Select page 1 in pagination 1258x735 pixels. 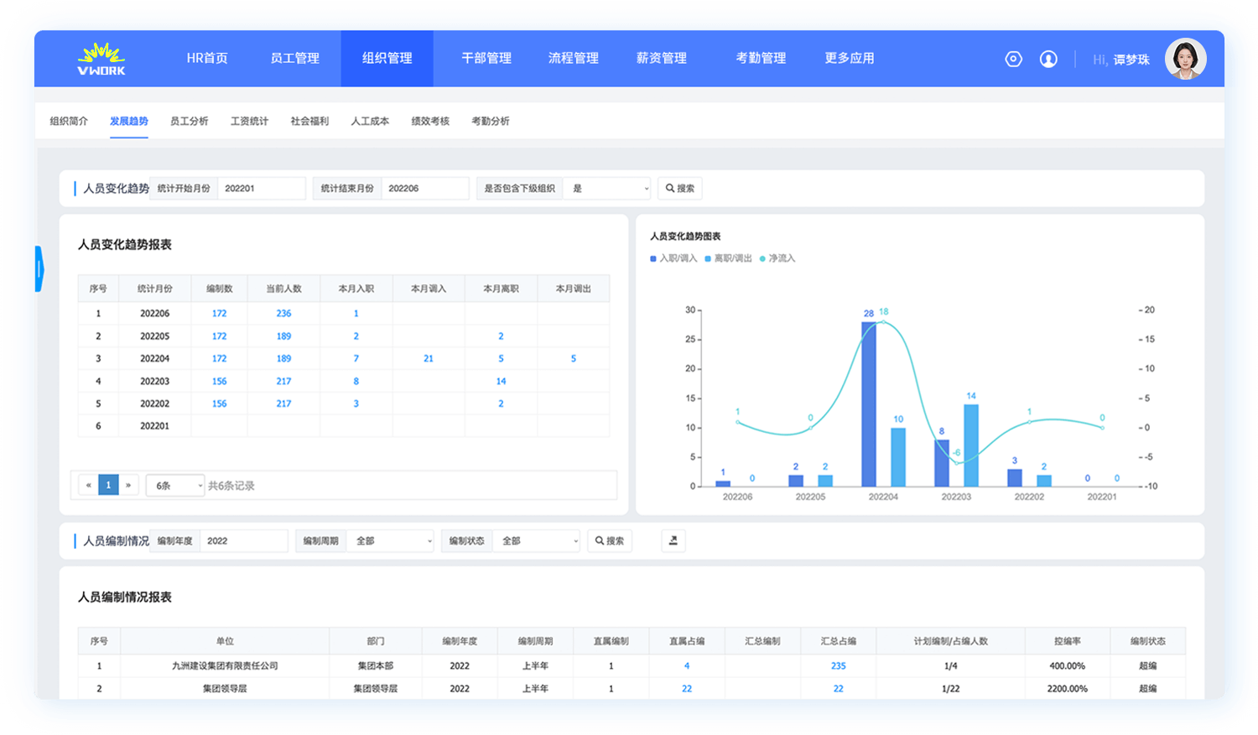[108, 485]
